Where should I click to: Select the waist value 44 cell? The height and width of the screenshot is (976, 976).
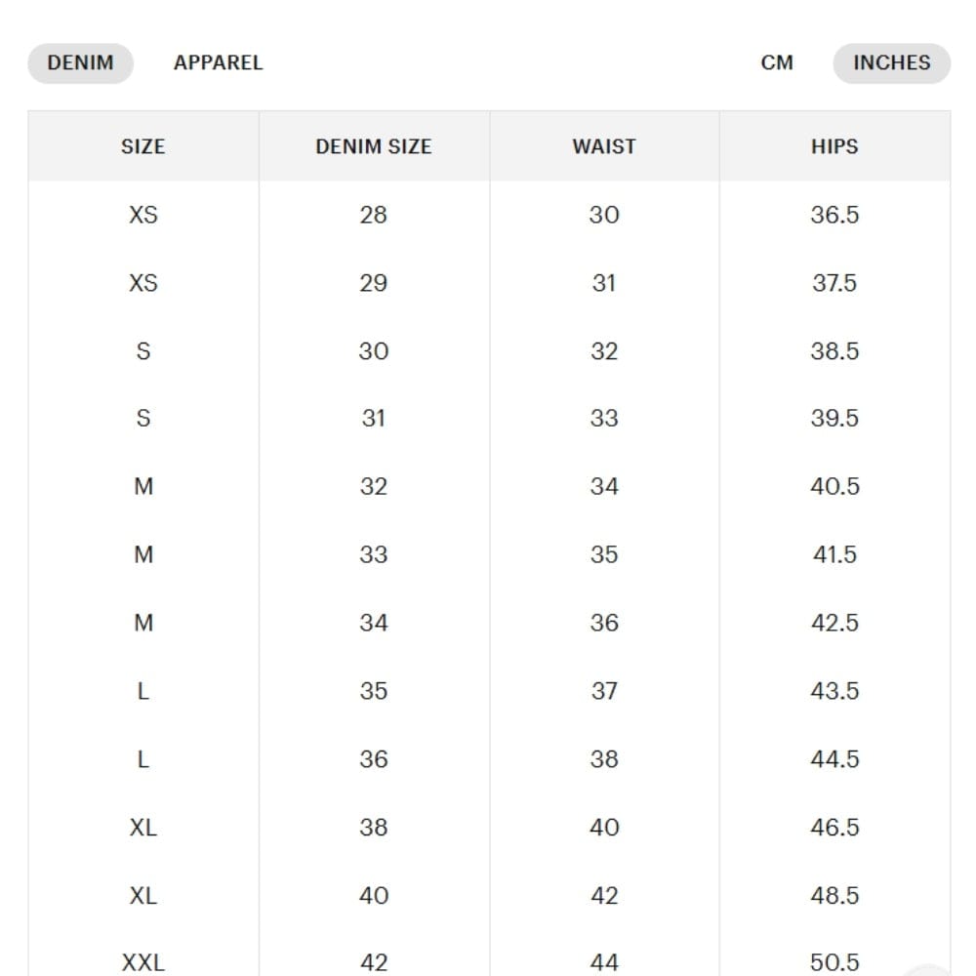(603, 962)
